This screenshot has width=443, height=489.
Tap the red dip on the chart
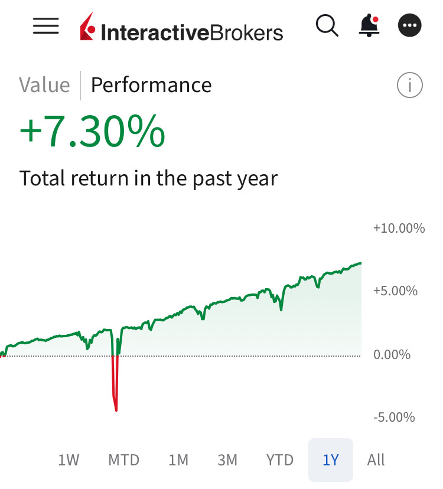tap(116, 396)
